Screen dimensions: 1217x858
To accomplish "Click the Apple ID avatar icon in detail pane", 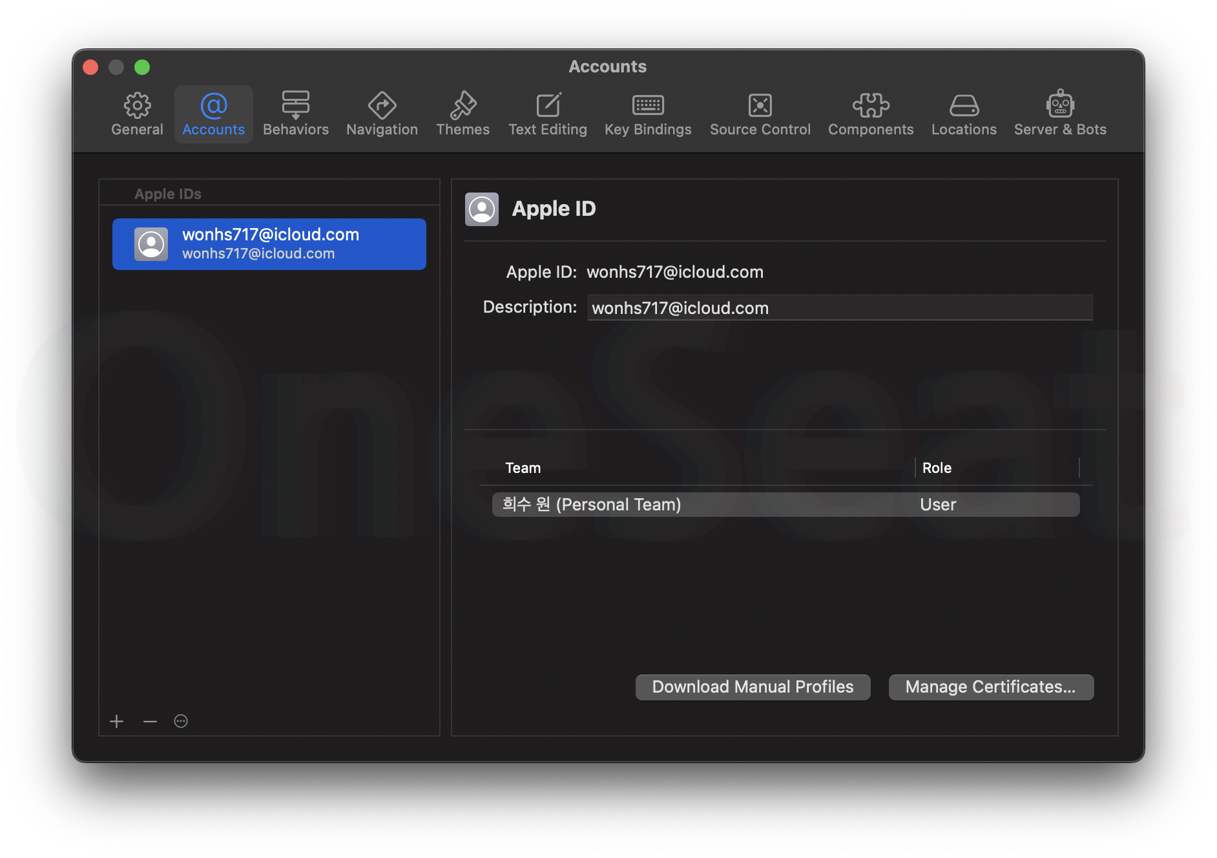I will [x=482, y=209].
